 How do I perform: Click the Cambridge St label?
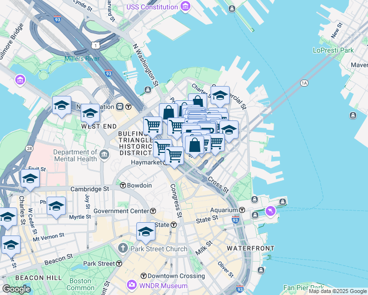[90, 189]
